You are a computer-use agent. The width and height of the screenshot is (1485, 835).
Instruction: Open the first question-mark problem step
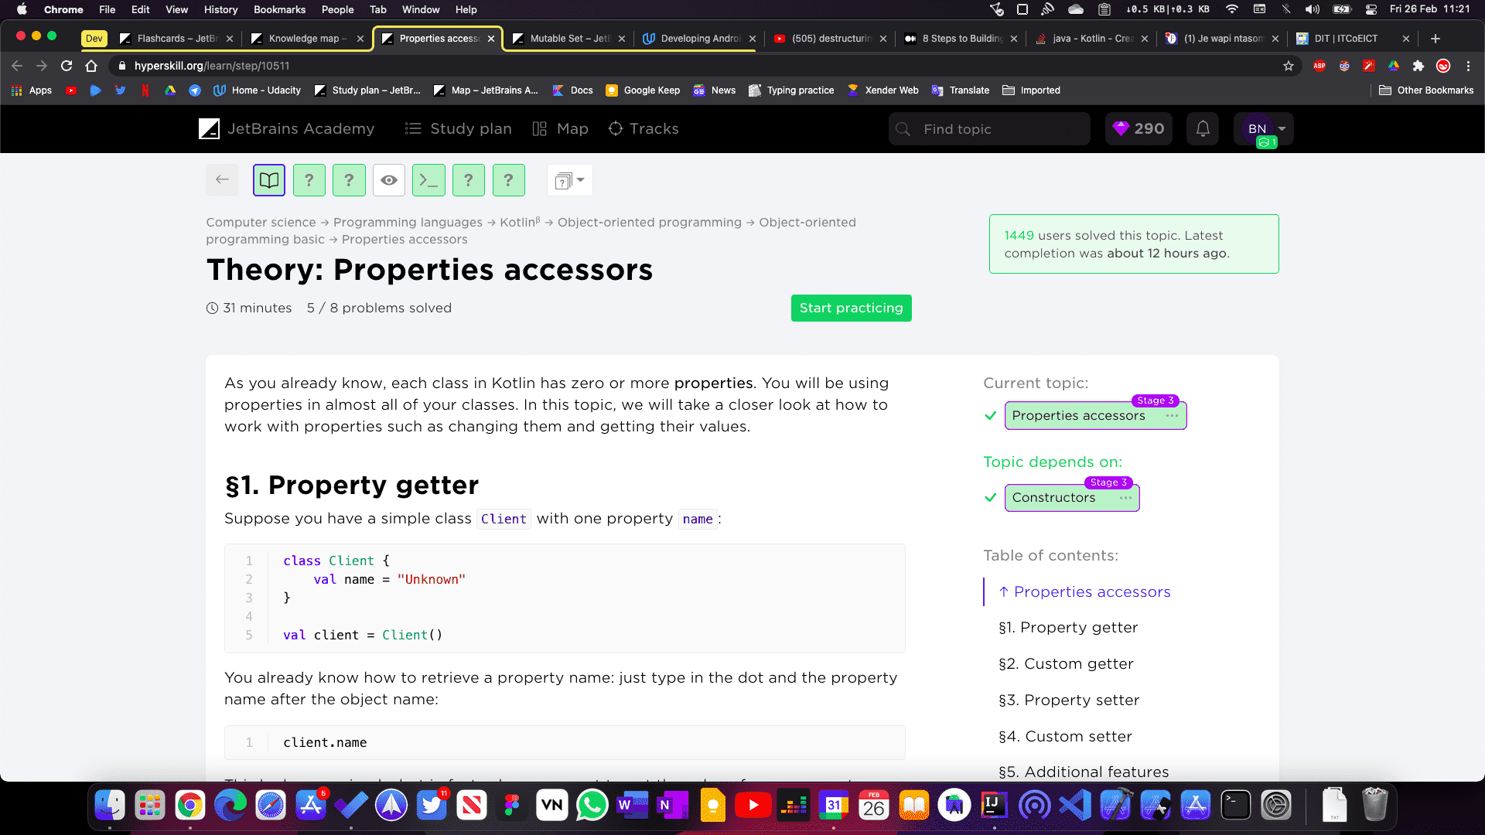[x=309, y=180]
